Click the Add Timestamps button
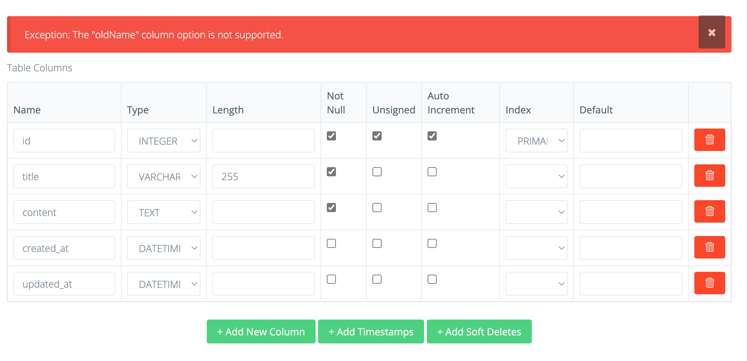This screenshot has width=747, height=361. click(x=371, y=332)
